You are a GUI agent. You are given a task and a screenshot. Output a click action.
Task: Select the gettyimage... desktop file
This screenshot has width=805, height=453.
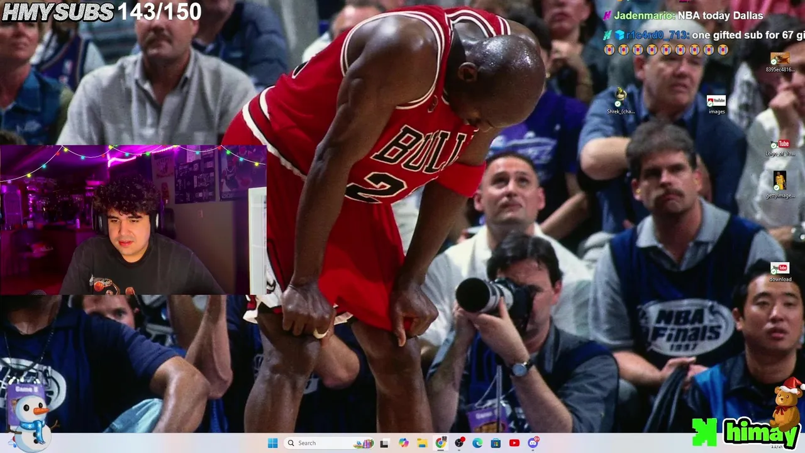click(780, 185)
